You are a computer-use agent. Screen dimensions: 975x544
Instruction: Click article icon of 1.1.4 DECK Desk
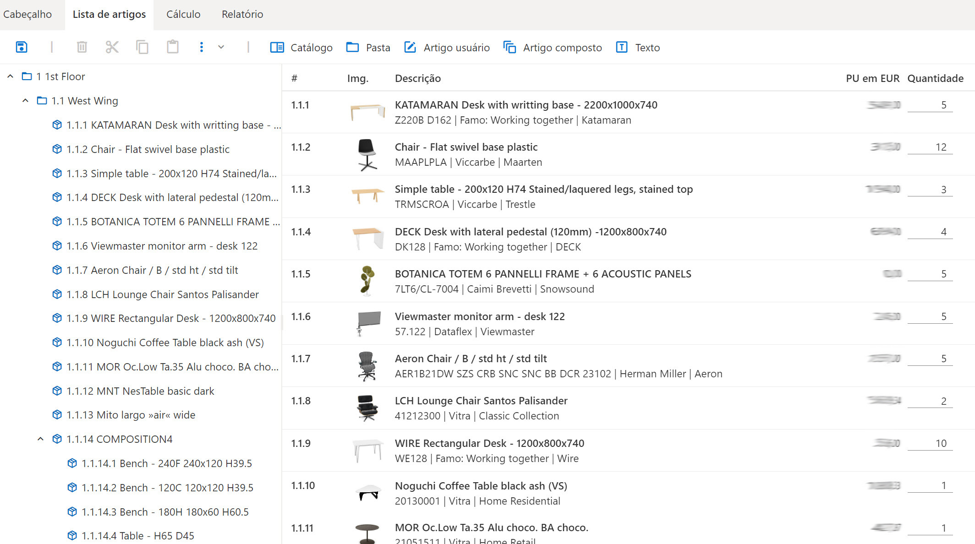(x=57, y=197)
